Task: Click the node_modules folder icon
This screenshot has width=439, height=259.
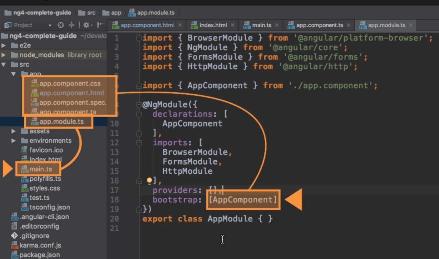Action: coord(15,55)
